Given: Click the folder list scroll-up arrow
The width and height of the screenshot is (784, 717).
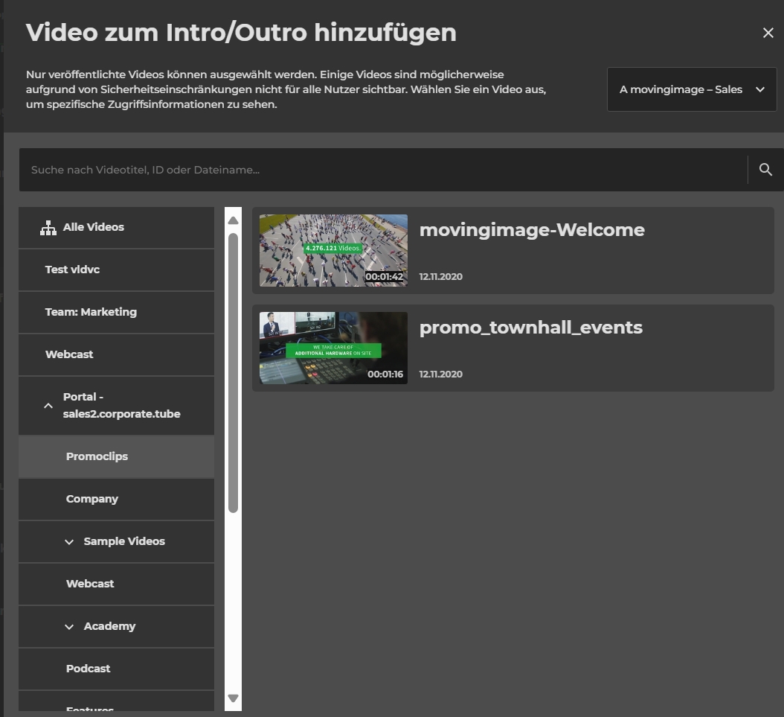Looking at the screenshot, I should [233, 220].
